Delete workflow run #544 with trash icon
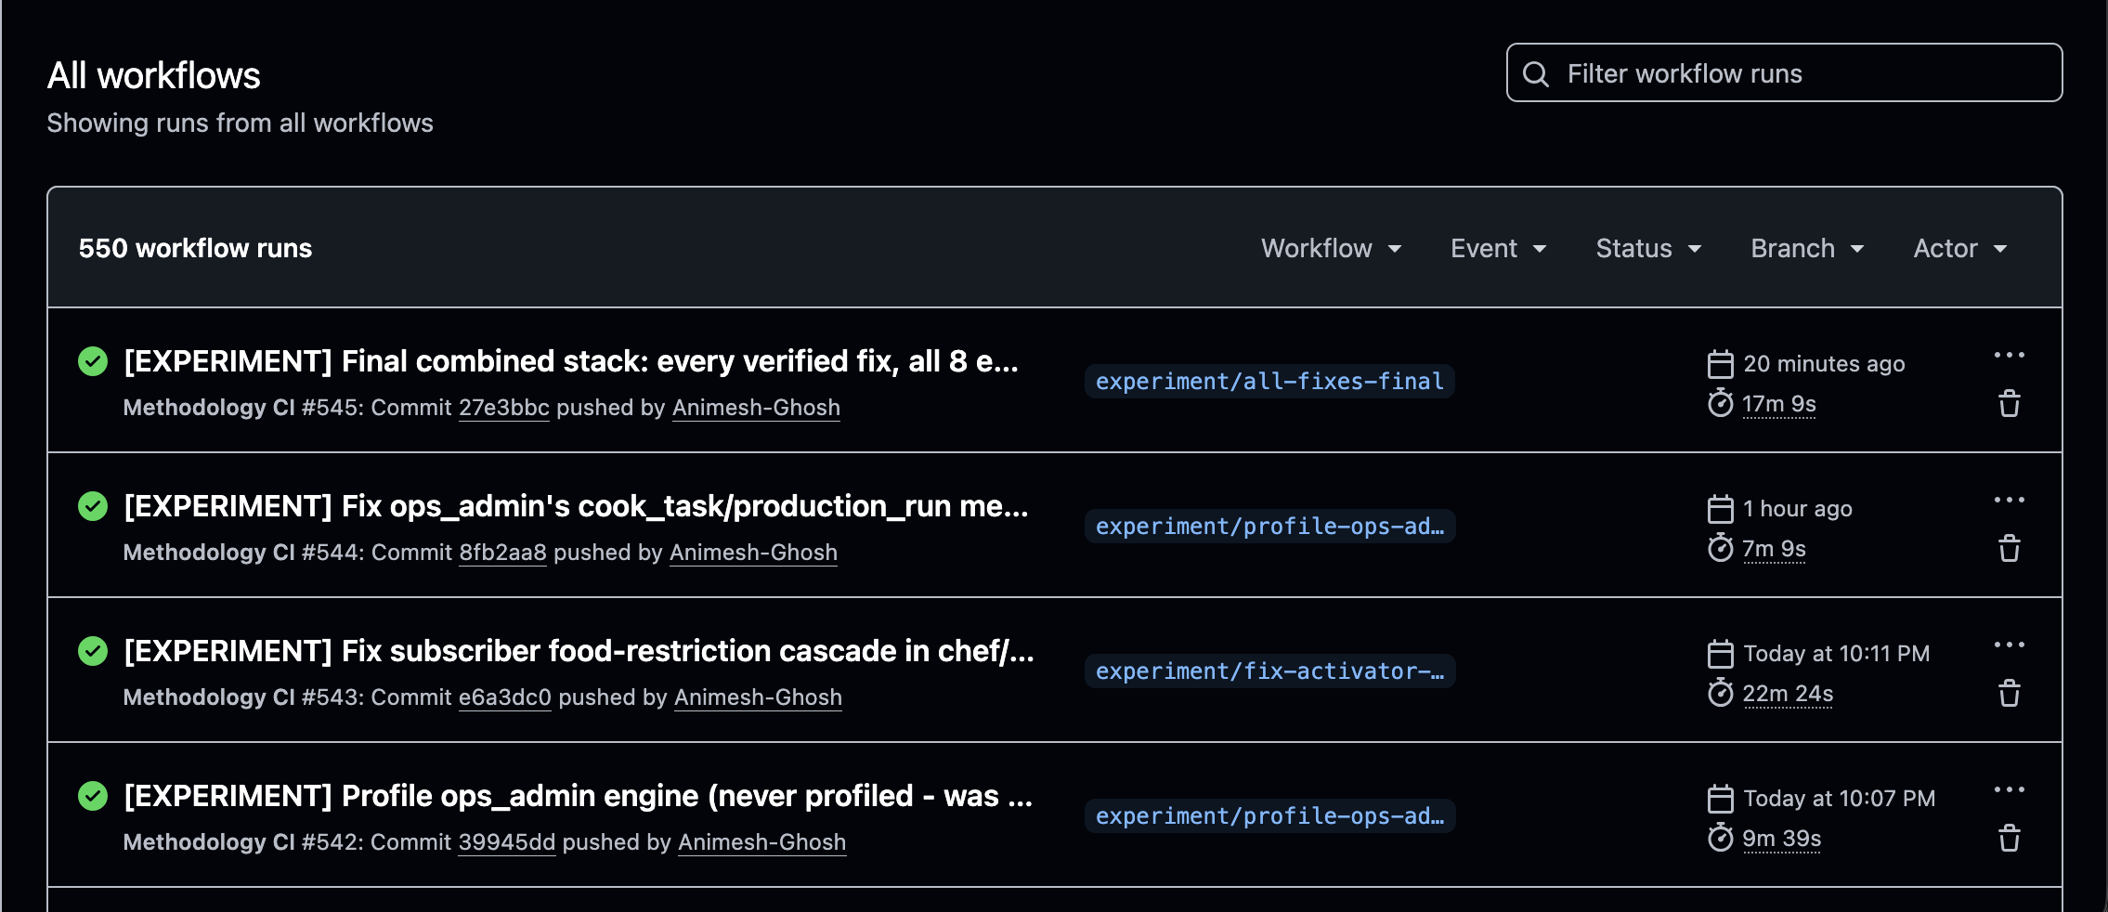This screenshot has height=912, width=2108. (x=2009, y=549)
